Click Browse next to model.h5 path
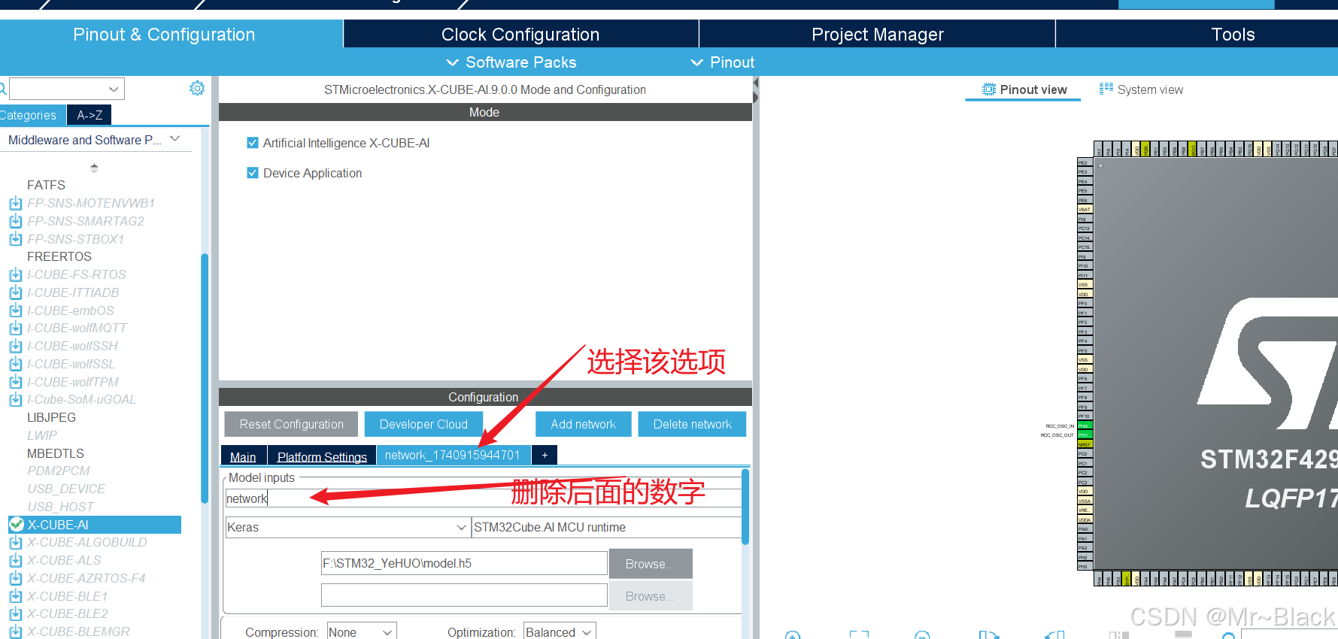The height and width of the screenshot is (639, 1338). tap(650, 563)
